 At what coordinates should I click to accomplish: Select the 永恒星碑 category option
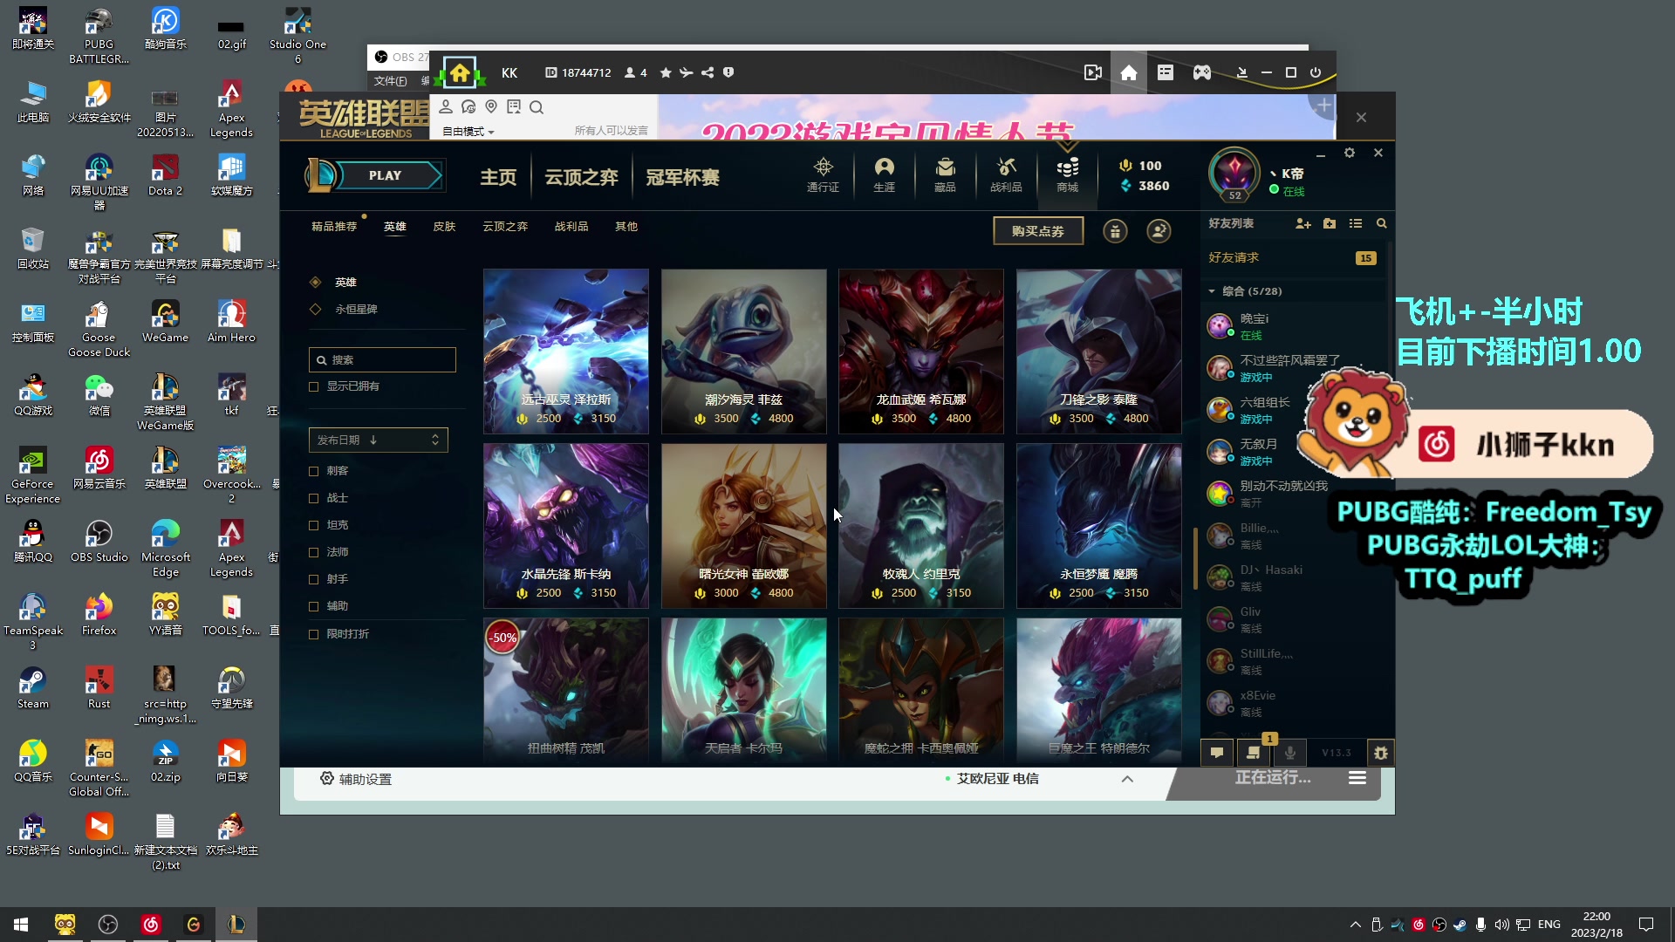point(316,309)
